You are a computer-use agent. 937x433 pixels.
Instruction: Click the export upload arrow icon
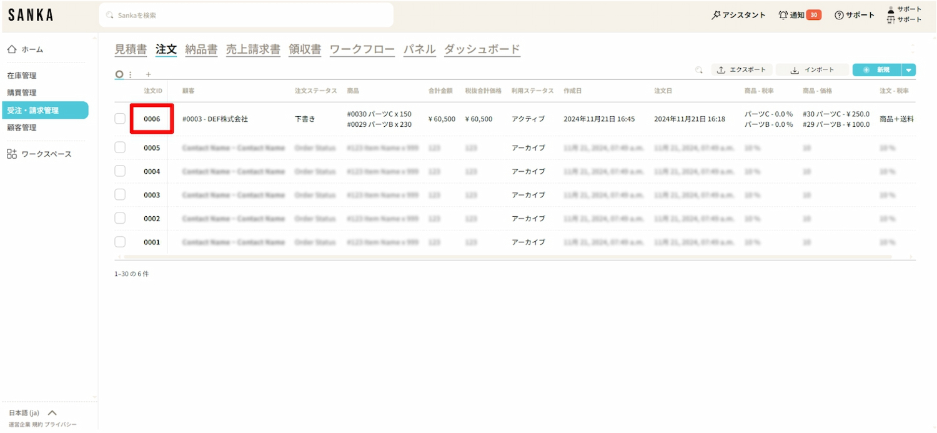coord(721,70)
